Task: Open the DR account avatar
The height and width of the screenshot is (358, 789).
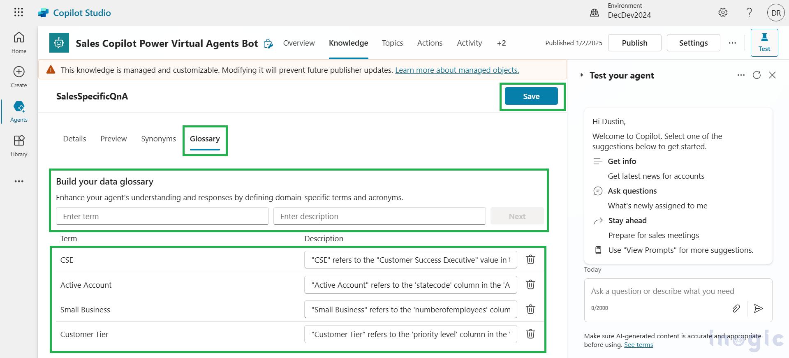Action: tap(776, 13)
